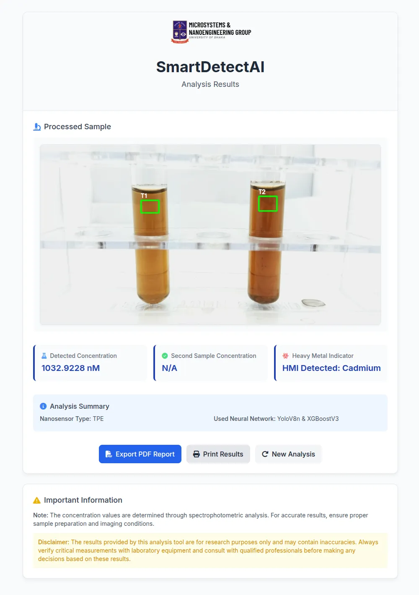The width and height of the screenshot is (419, 595).
Task: Click the Microsystems & Nanoengineering Group logo
Action: click(210, 32)
